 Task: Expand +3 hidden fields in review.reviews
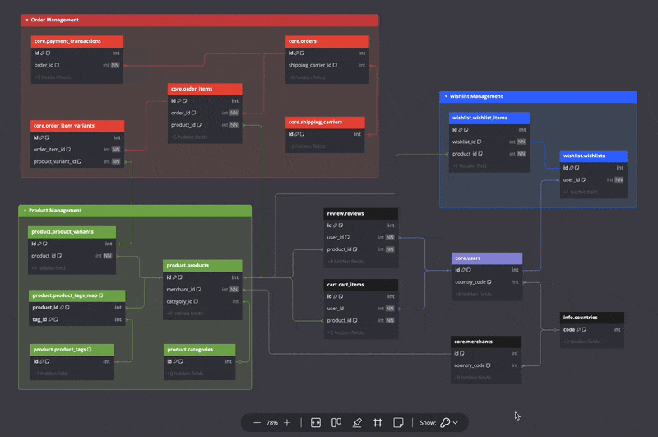click(x=345, y=261)
